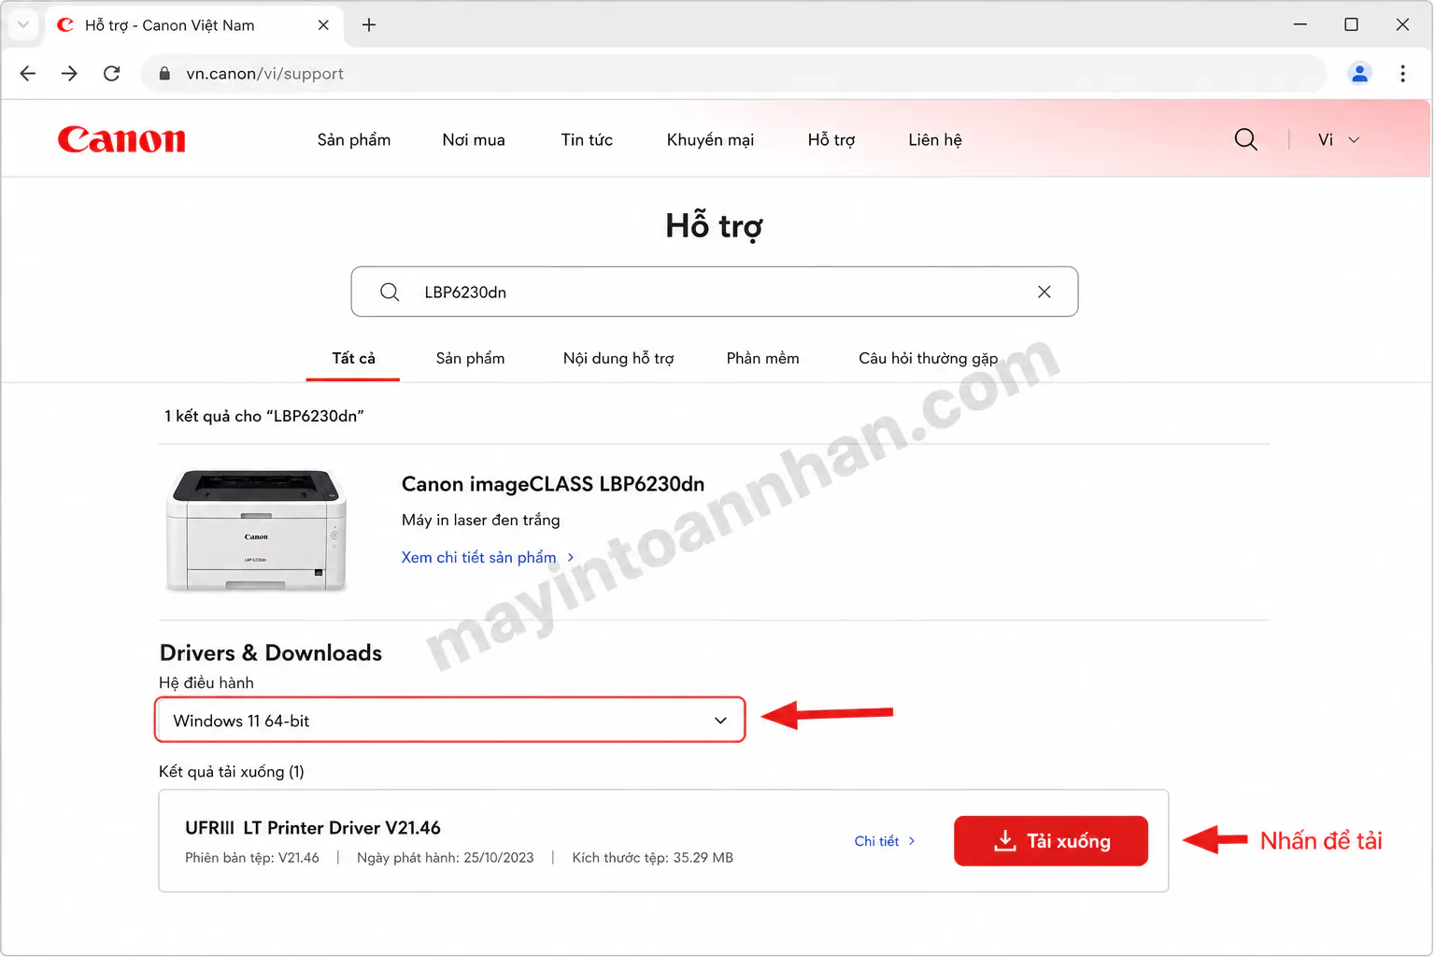Open a new tab with the plus icon
Viewport: 1435px width, 957px height.
(369, 25)
